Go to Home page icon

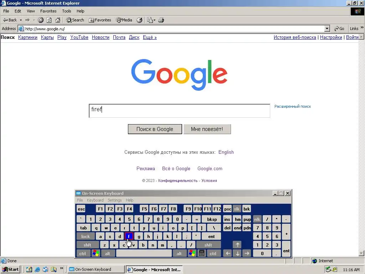click(x=58, y=20)
